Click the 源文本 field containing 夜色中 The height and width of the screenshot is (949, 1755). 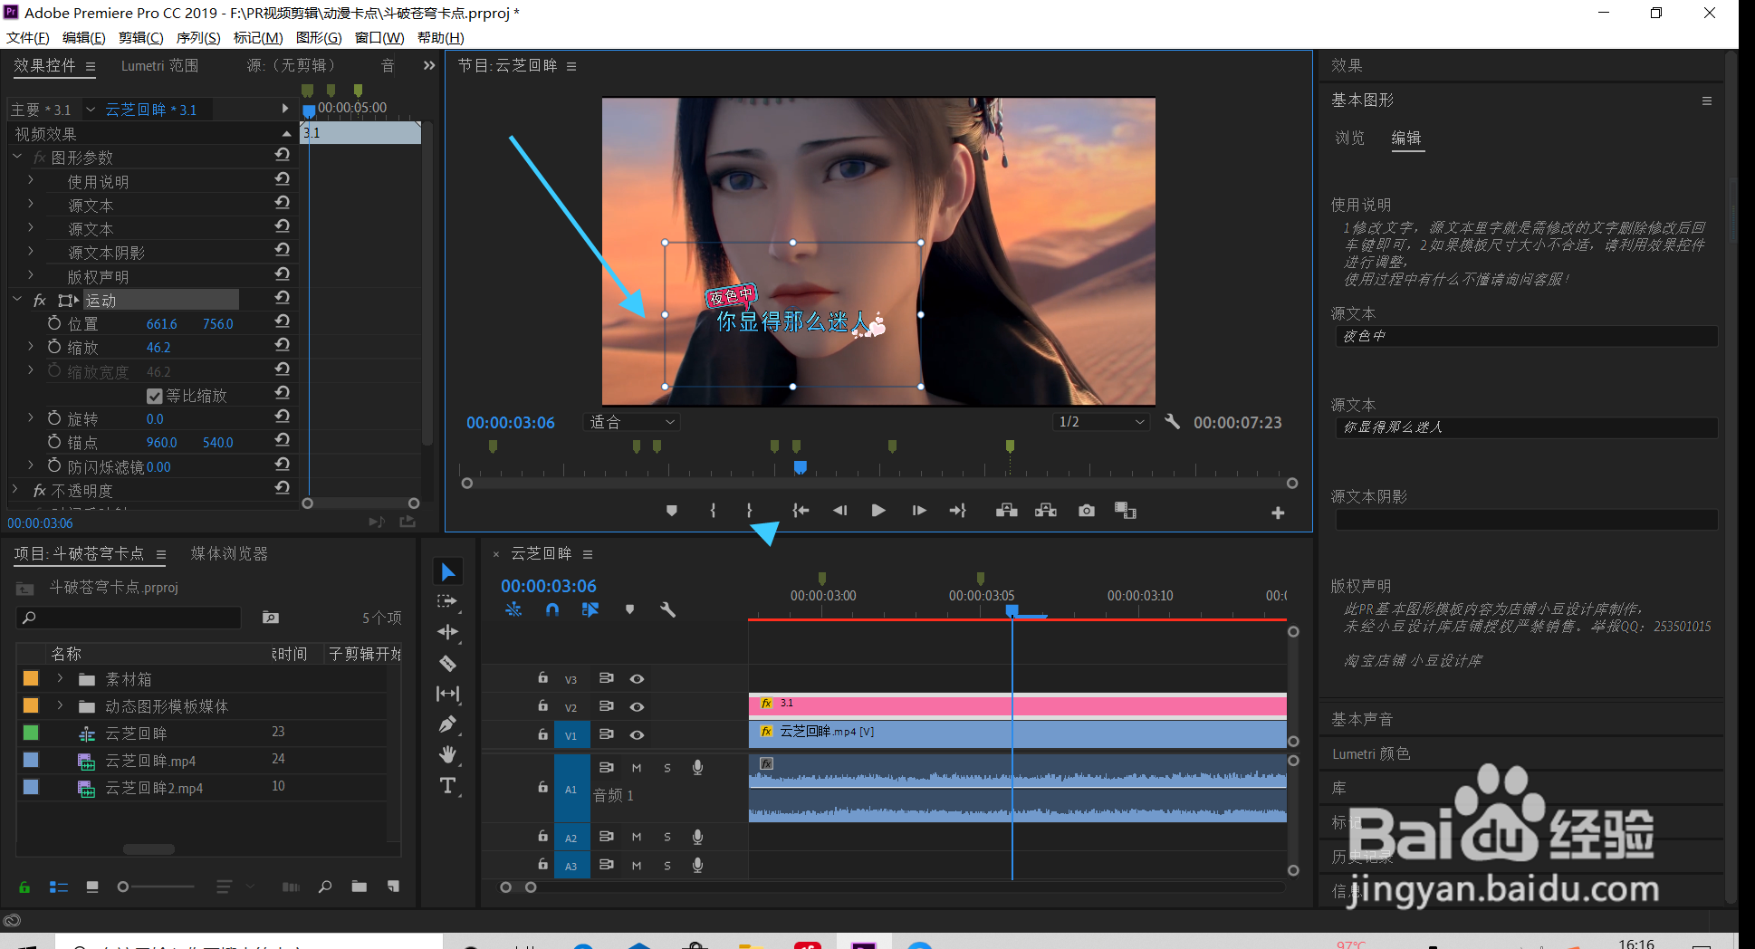[x=1526, y=336]
